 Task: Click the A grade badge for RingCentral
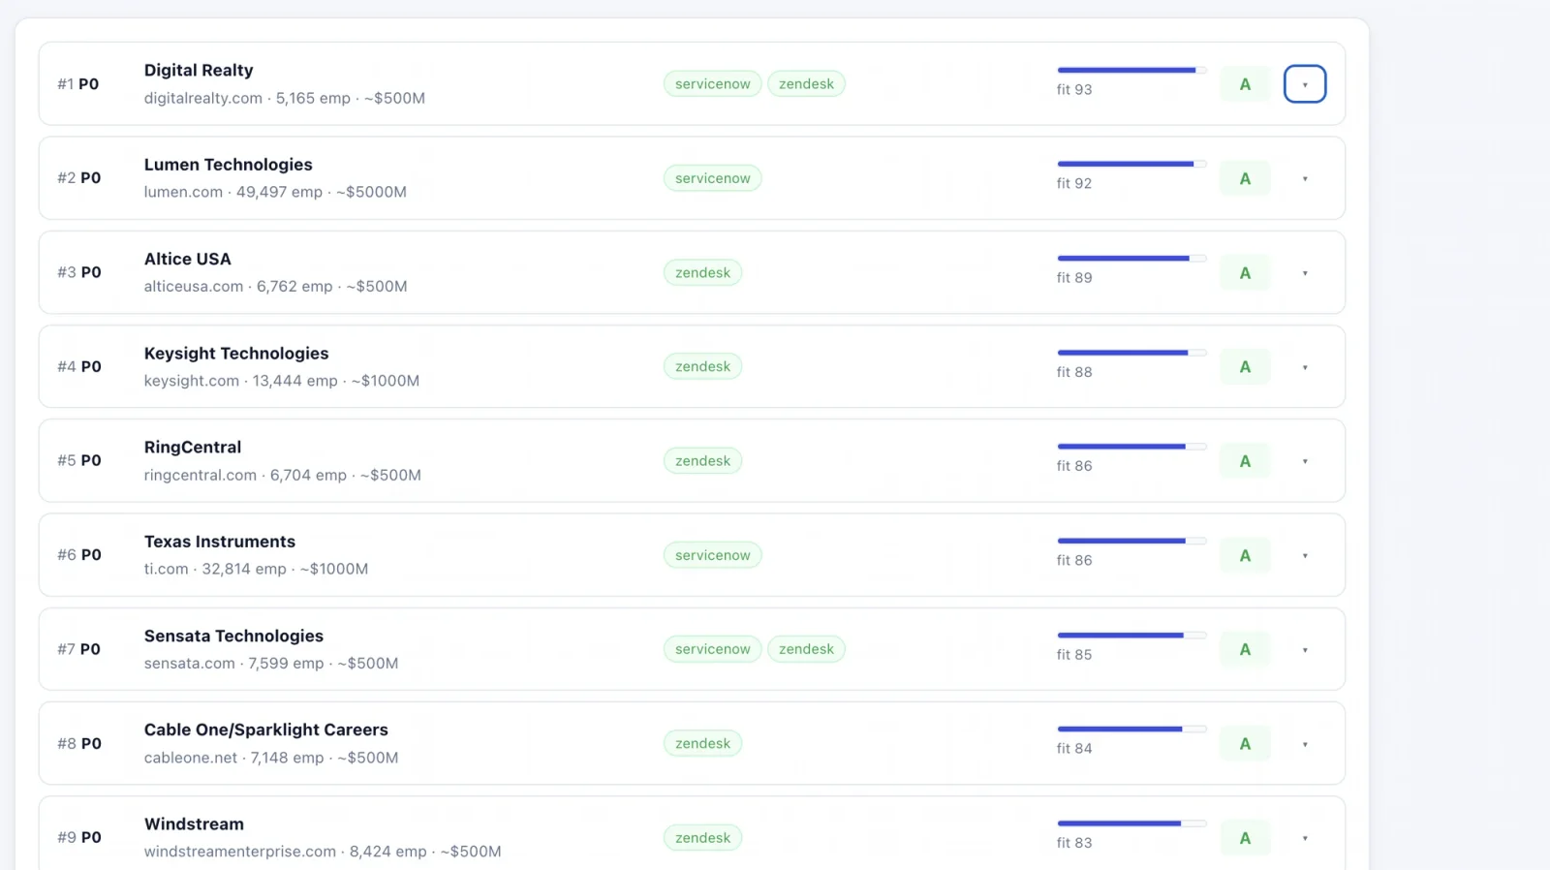coord(1245,461)
